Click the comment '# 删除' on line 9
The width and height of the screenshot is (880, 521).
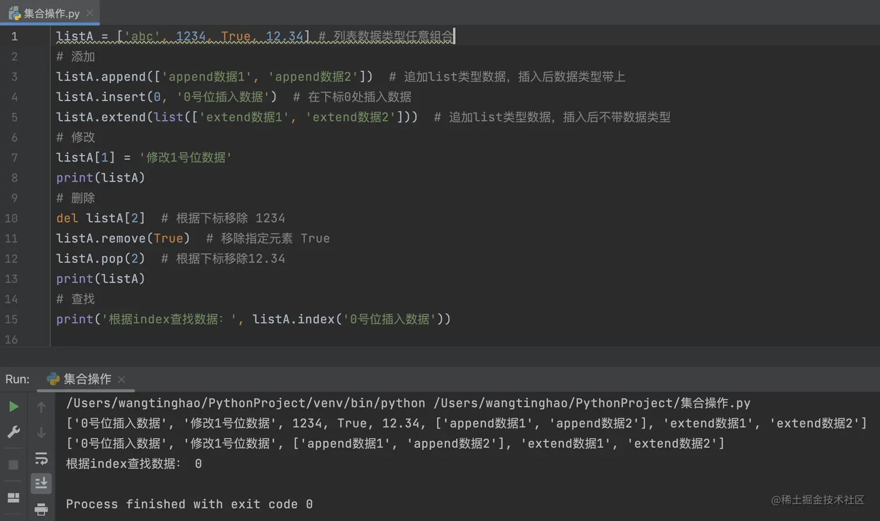[76, 198]
